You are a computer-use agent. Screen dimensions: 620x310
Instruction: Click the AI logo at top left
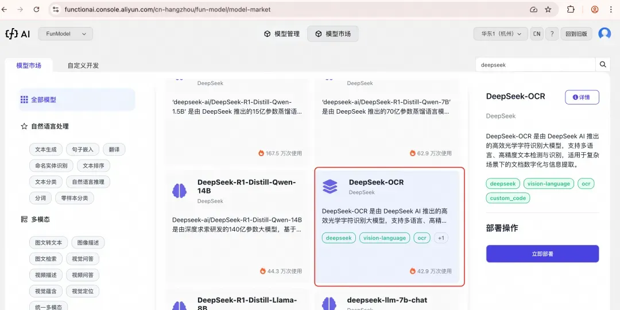click(17, 34)
